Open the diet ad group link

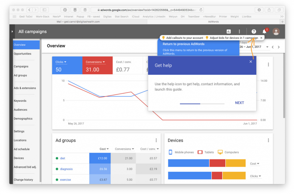coord(63,158)
